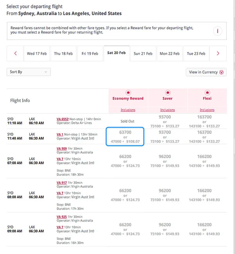Open Inclusions link under Flexi
The width and height of the screenshot is (235, 254).
[207, 110]
